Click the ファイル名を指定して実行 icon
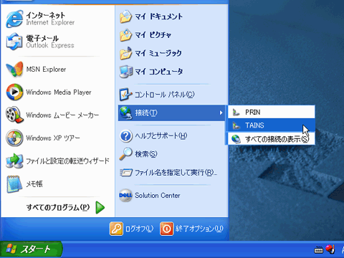Image resolution: width=344 pixels, height=258 pixels. tap(126, 172)
